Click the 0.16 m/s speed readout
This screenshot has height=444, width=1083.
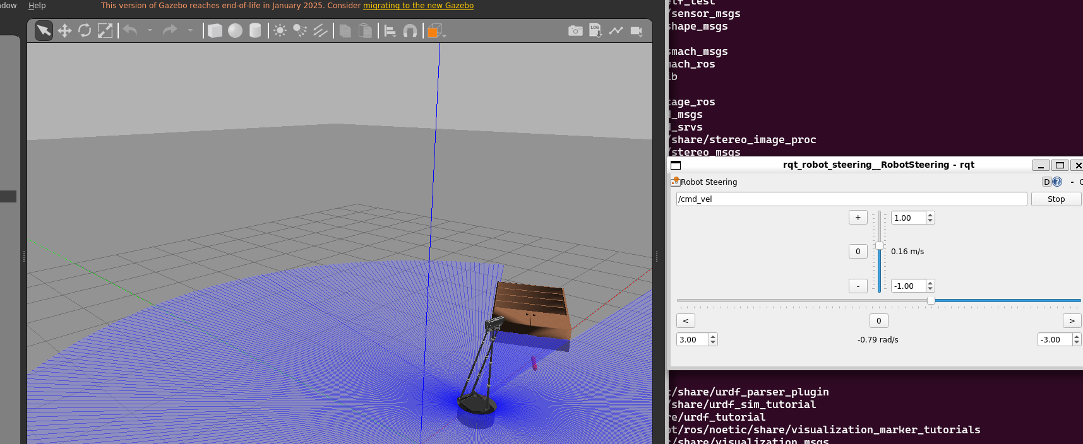click(907, 251)
